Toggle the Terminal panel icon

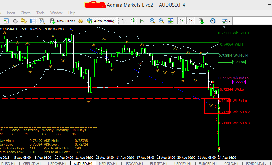(x=33, y=21)
